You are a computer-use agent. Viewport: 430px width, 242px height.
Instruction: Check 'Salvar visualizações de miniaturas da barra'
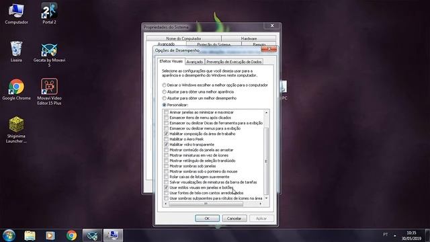(166, 182)
